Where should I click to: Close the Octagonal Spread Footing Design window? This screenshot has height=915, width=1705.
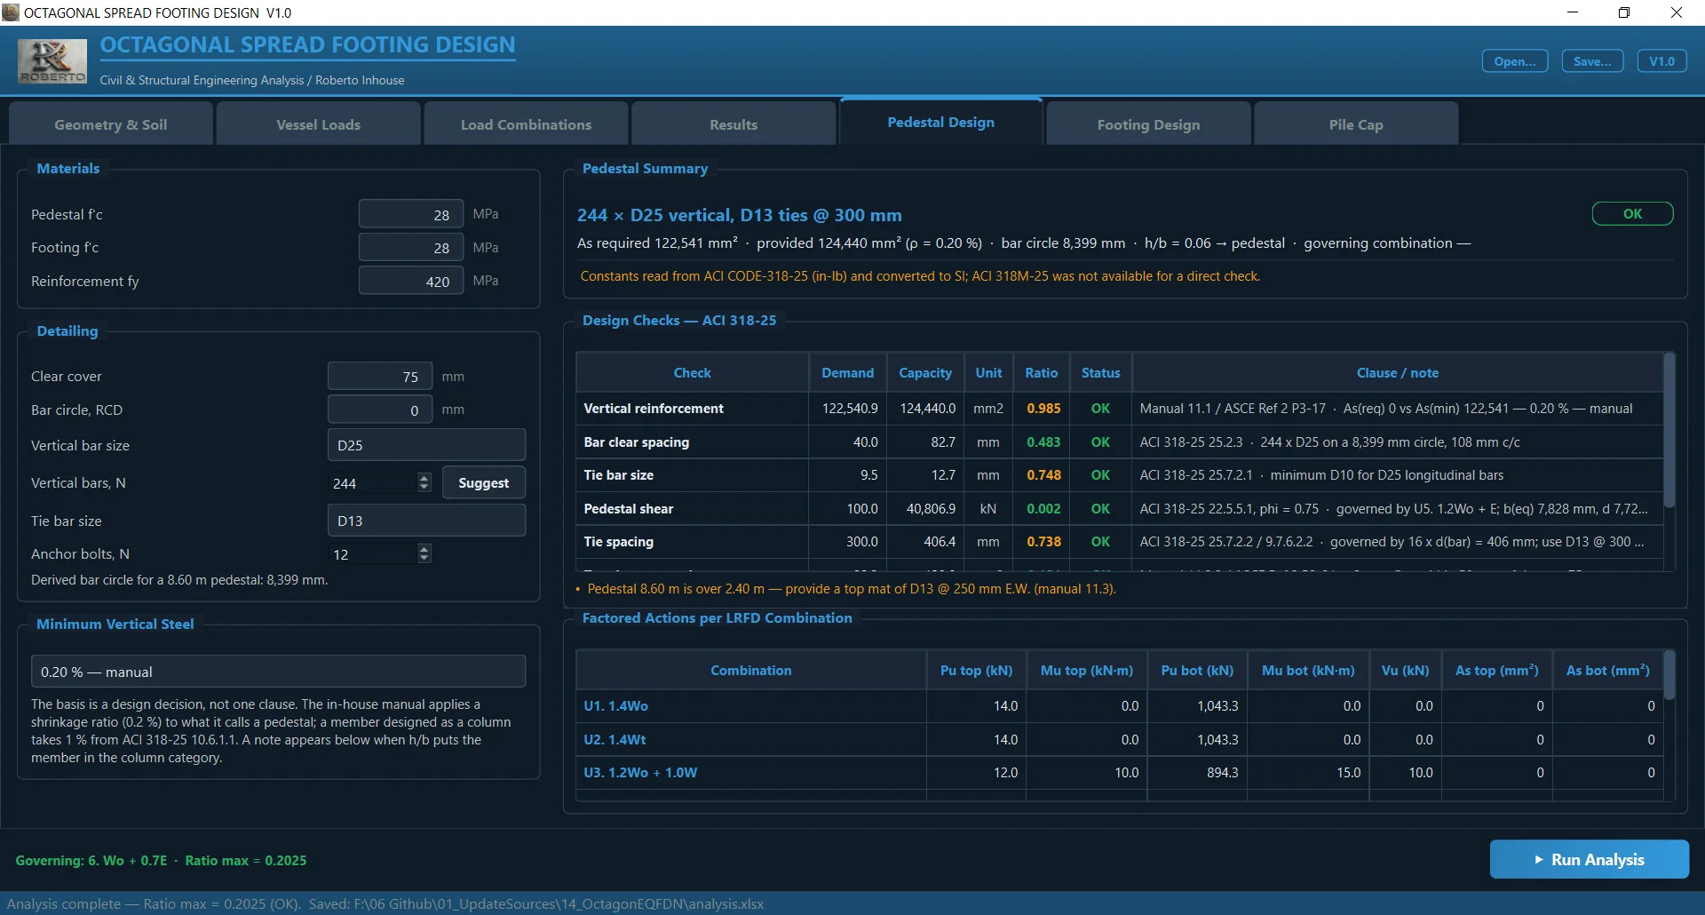tap(1677, 12)
